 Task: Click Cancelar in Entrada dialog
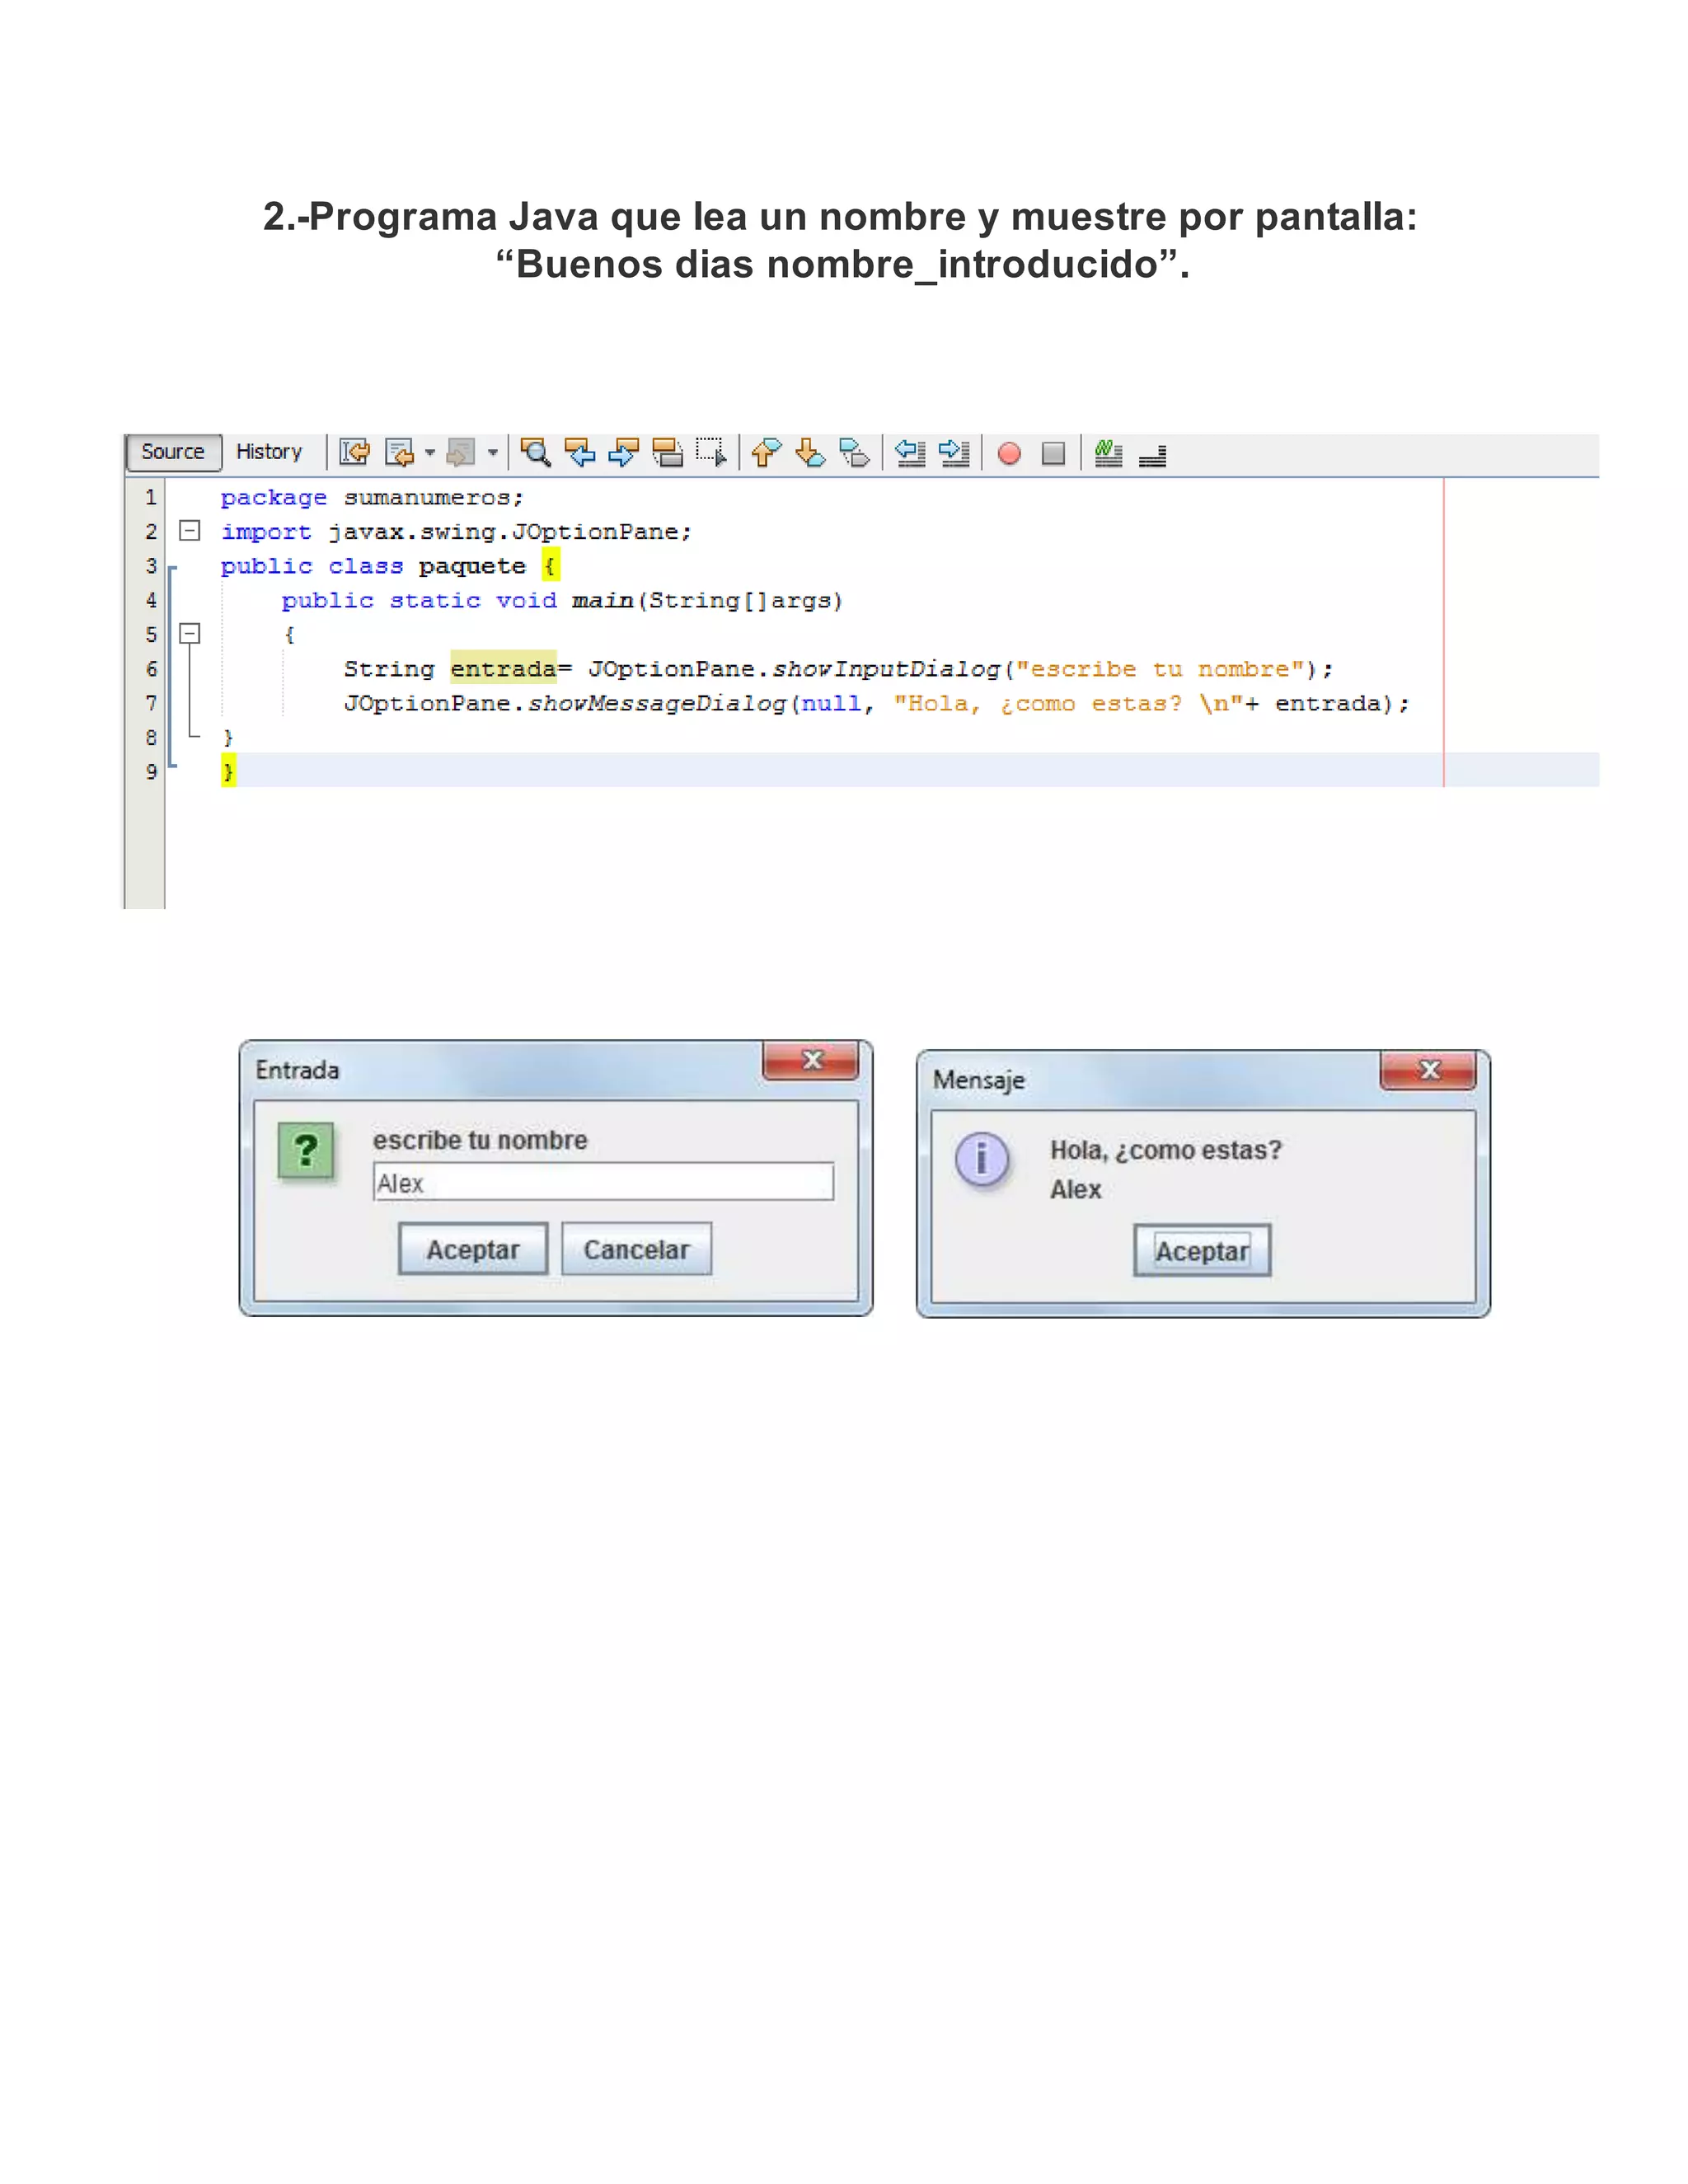click(636, 1249)
